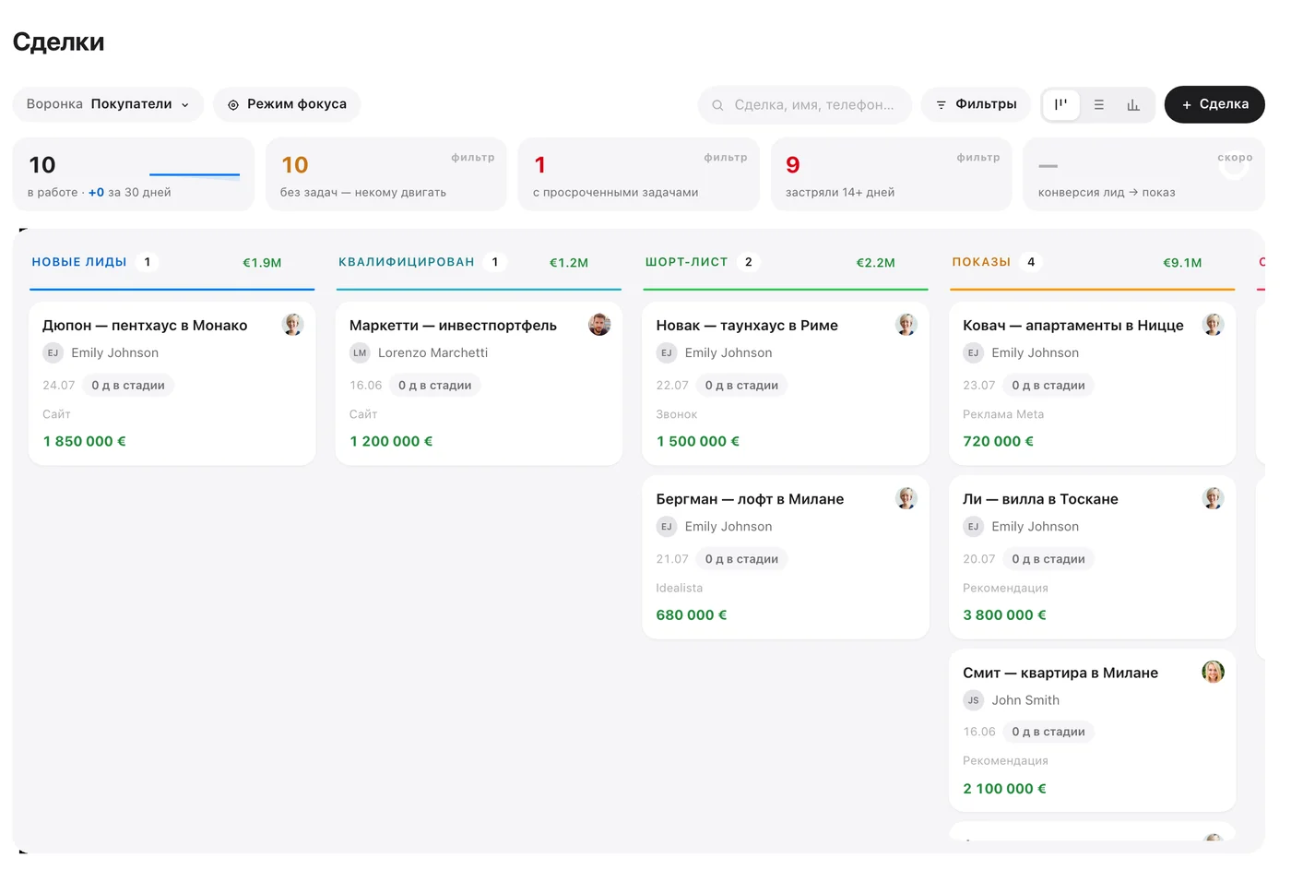Select the Показы column header
1291x882 pixels.
pyautogui.click(x=981, y=262)
